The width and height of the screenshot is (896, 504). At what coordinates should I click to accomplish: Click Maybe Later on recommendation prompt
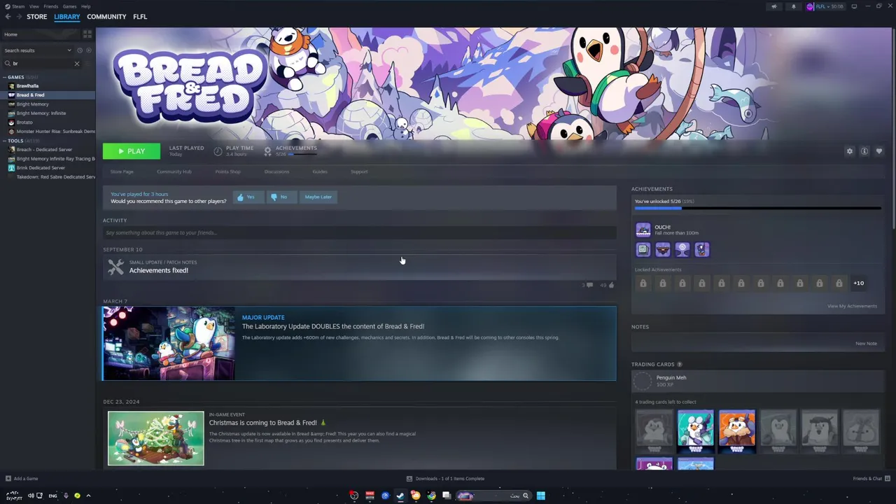[318, 197]
